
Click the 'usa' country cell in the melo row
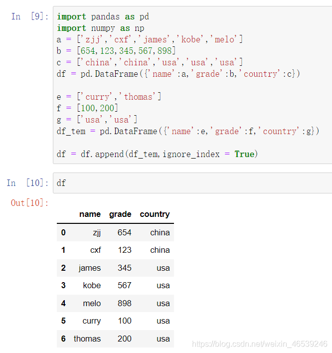coord(163,303)
